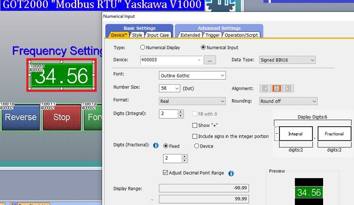
Task: Increase fixed fractional digits spinner
Action: [184, 157]
